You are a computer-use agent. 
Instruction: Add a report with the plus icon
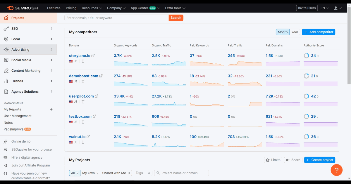coord(51,110)
